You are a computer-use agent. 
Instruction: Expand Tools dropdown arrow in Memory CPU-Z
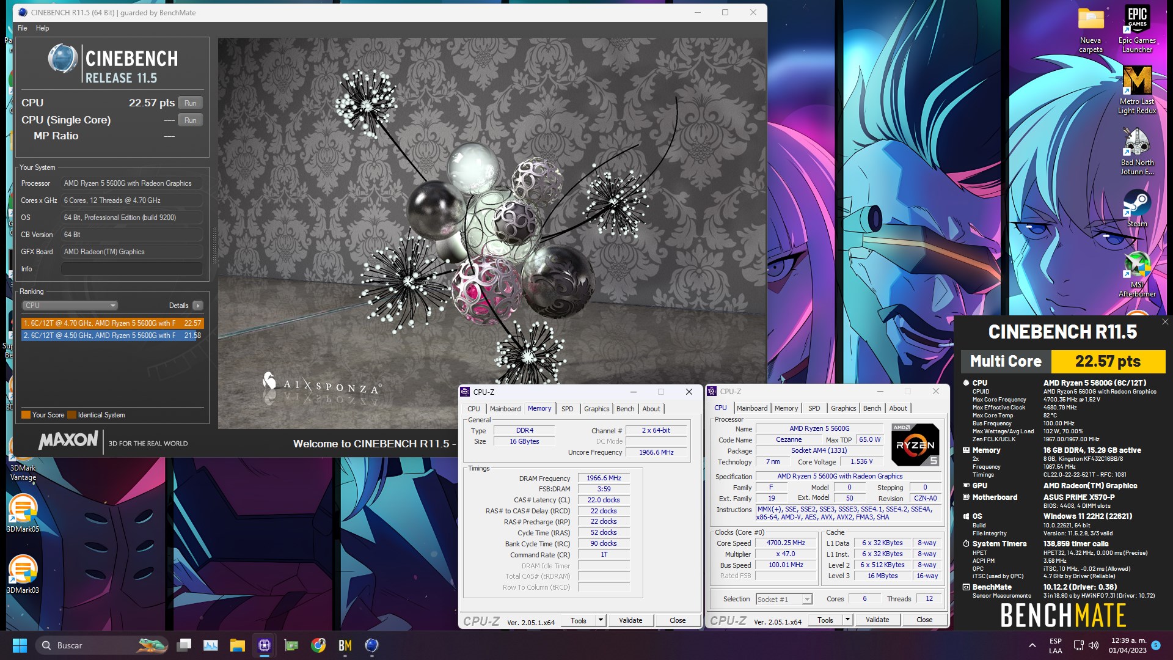601,620
